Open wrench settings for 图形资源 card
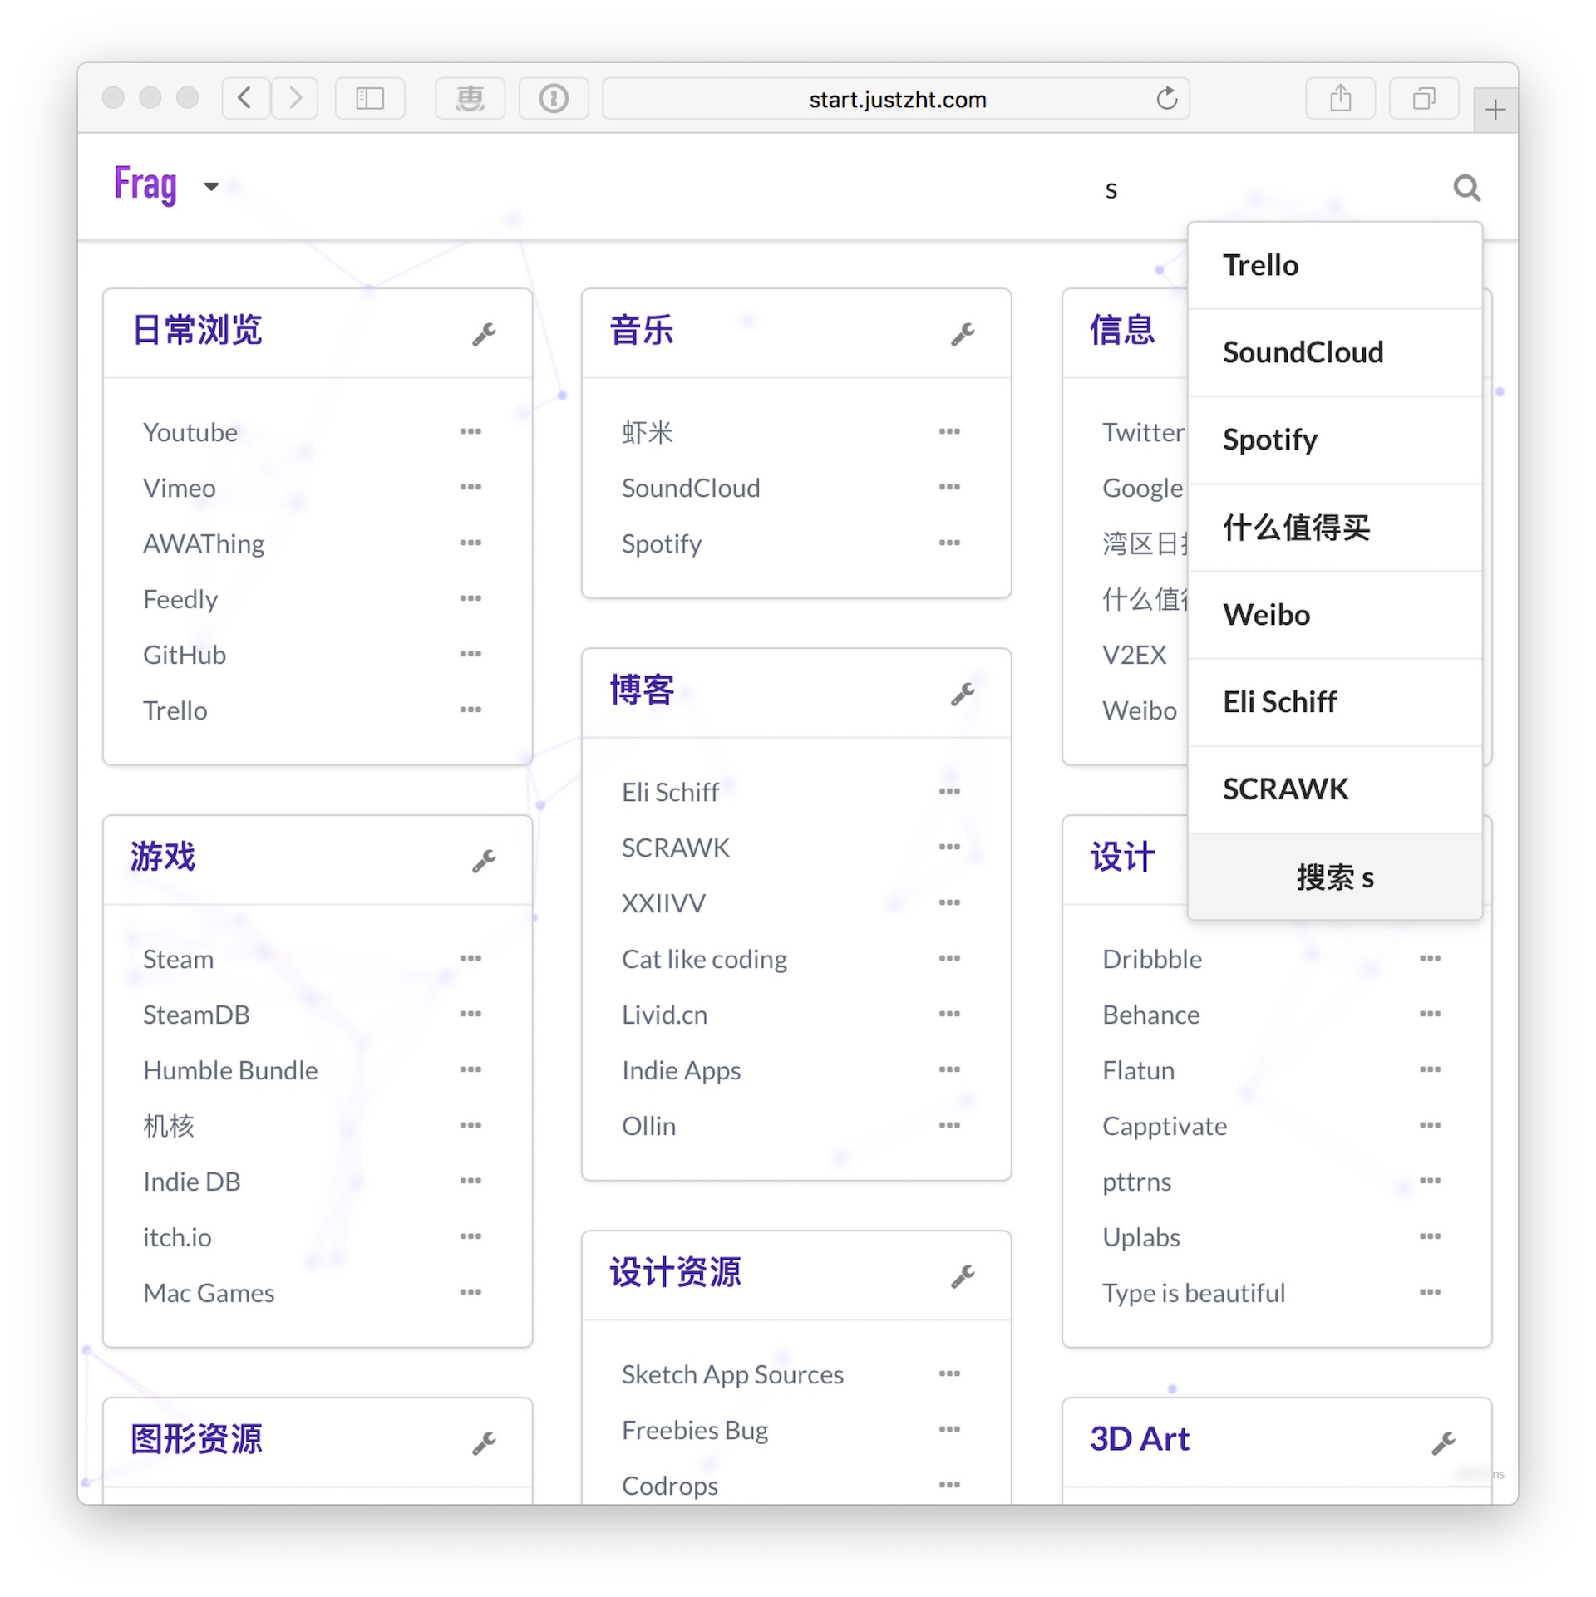Image resolution: width=1596 pixels, height=1597 pixels. [x=484, y=1443]
